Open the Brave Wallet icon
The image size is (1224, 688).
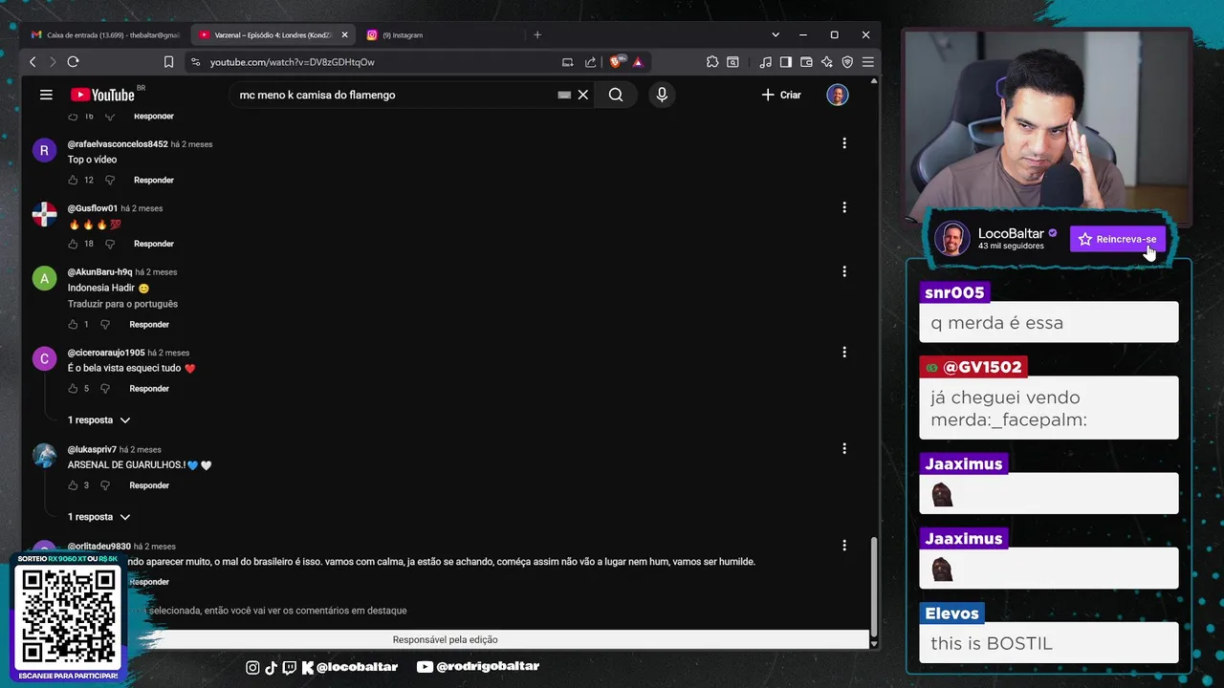point(806,62)
